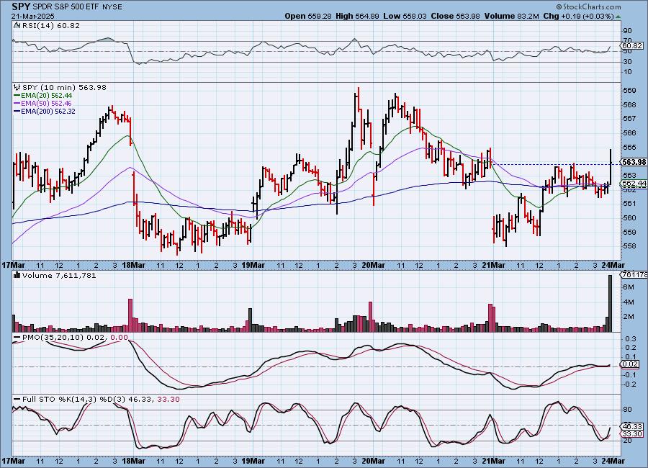Click the 566 price axis label
Image resolution: width=648 pixels, height=468 pixels.
(x=629, y=133)
